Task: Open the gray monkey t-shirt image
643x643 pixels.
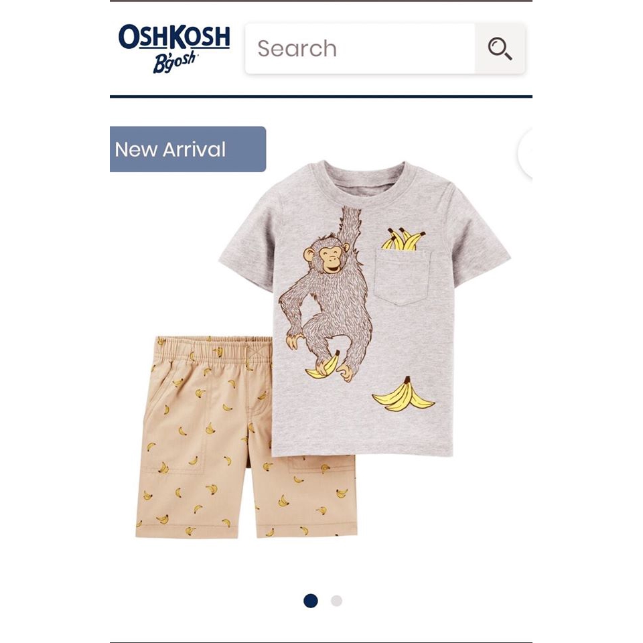Action: [x=364, y=308]
